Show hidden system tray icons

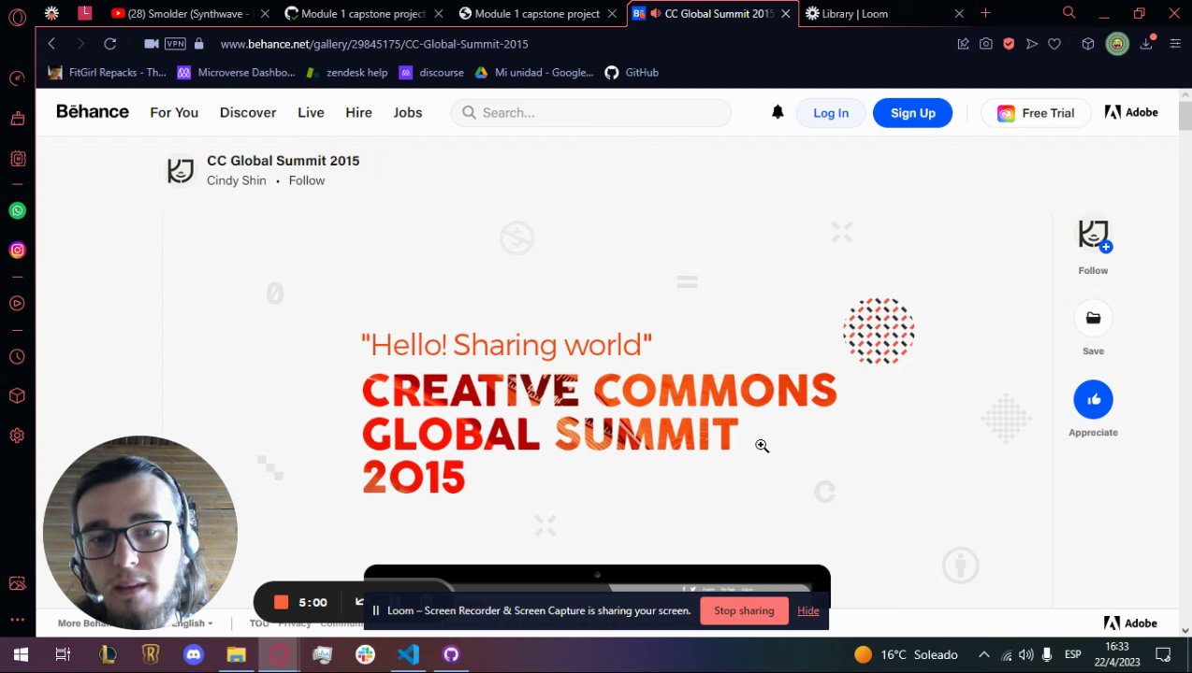point(983,654)
